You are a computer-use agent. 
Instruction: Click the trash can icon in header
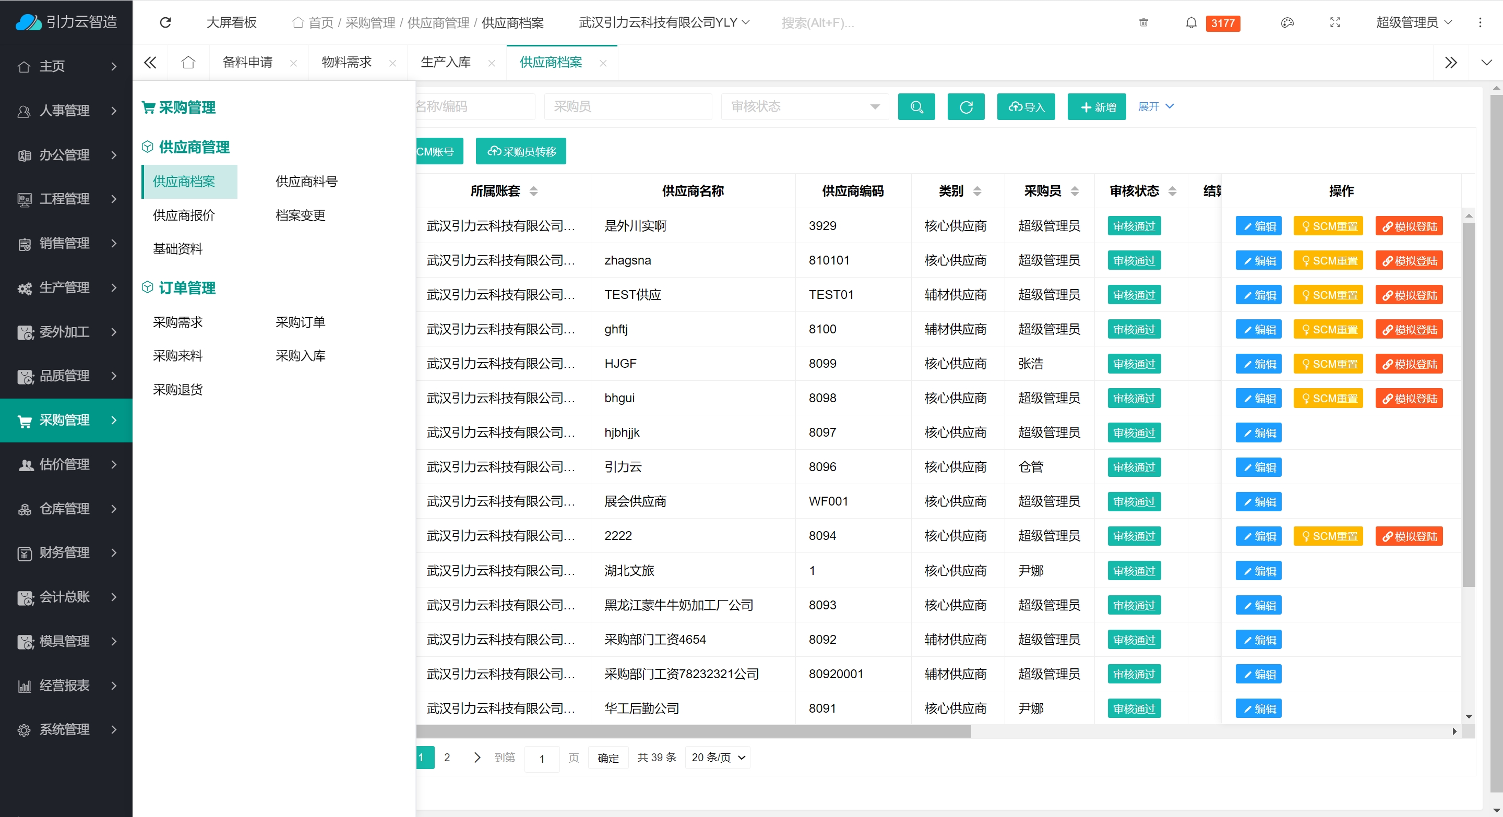[1143, 22]
